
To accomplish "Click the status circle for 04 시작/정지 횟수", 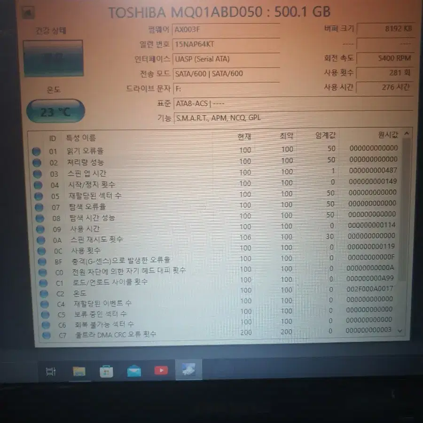I will 38,185.
